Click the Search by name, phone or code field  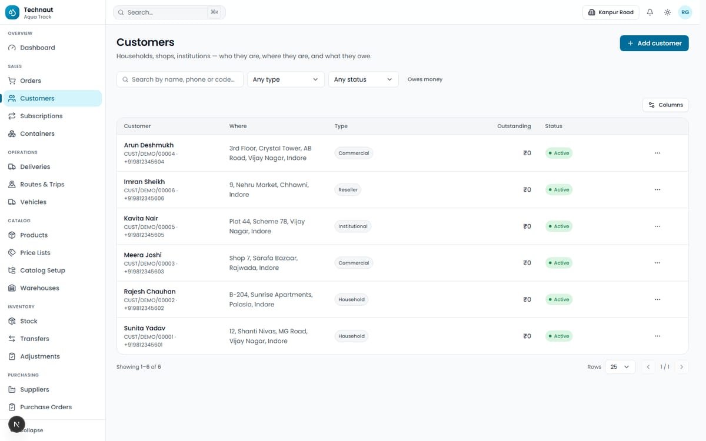(x=180, y=79)
